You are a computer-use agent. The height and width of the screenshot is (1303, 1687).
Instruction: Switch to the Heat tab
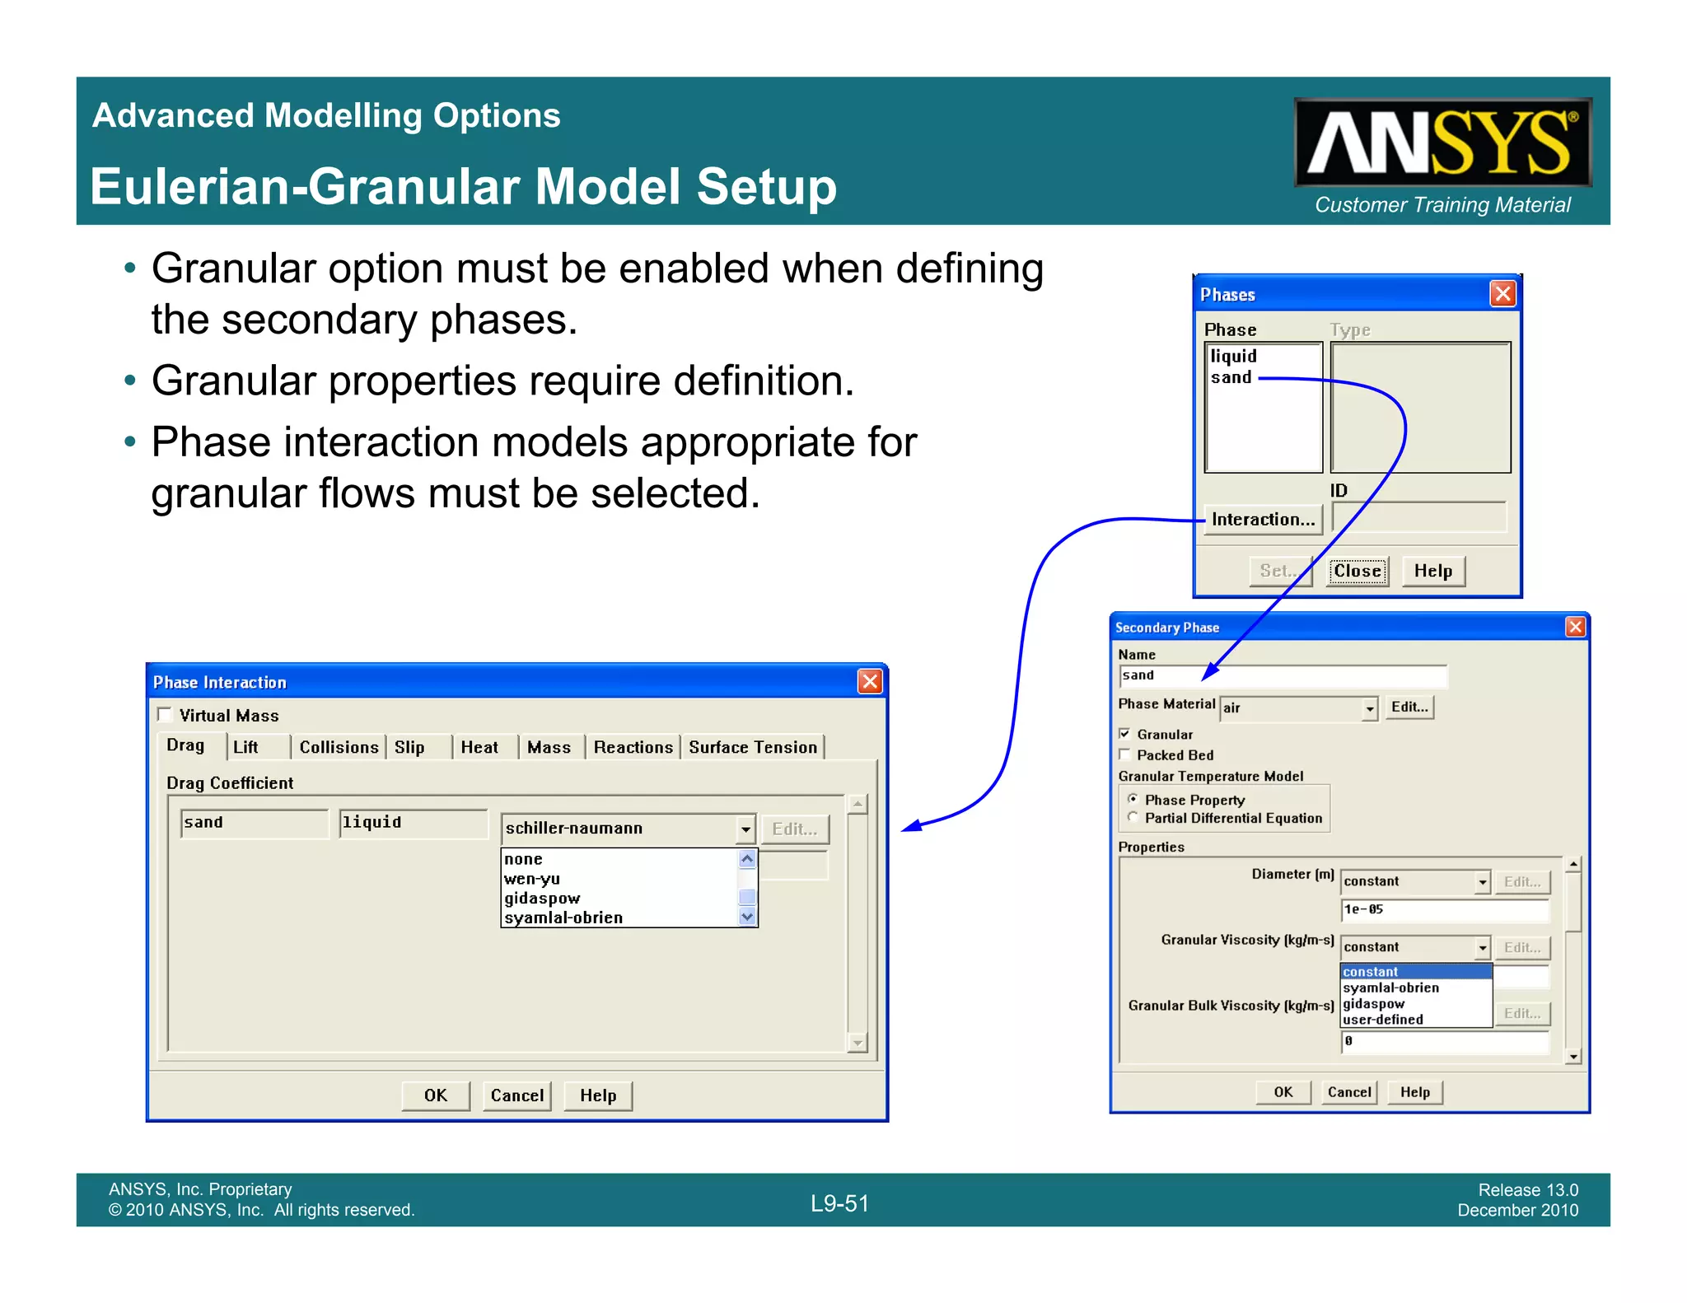pyautogui.click(x=485, y=747)
